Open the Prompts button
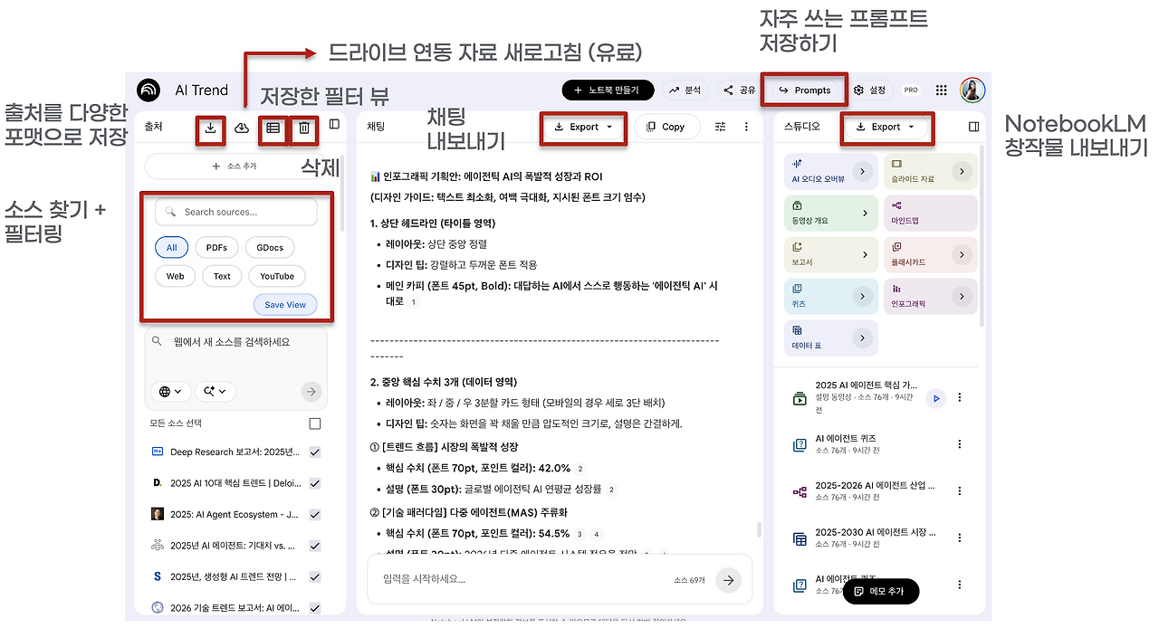 click(805, 90)
